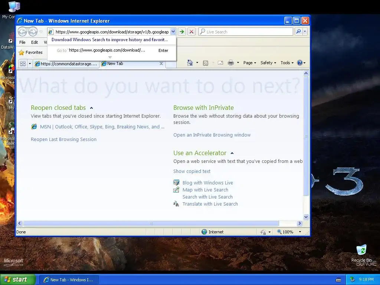This screenshot has height=285, width=380.
Task: Click the New Tab Internet Explorer taskbar button
Action: (69, 280)
